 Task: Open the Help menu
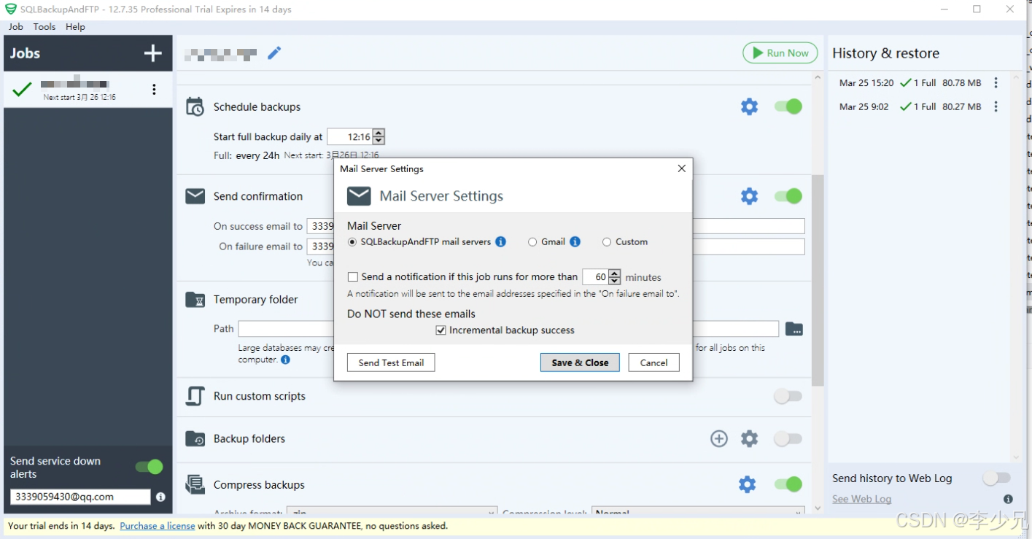pyautogui.click(x=75, y=27)
